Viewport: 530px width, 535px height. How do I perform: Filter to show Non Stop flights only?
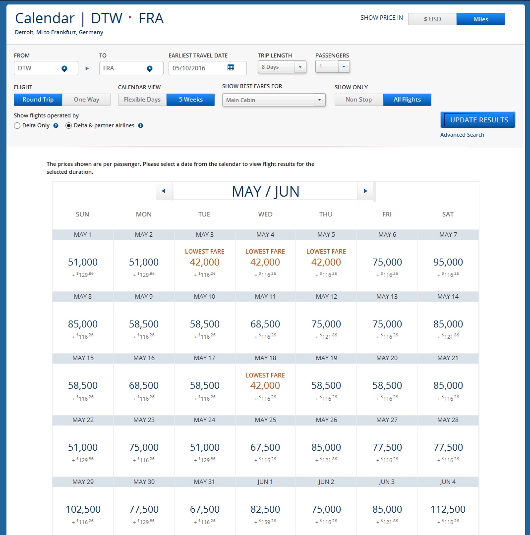[x=358, y=100]
